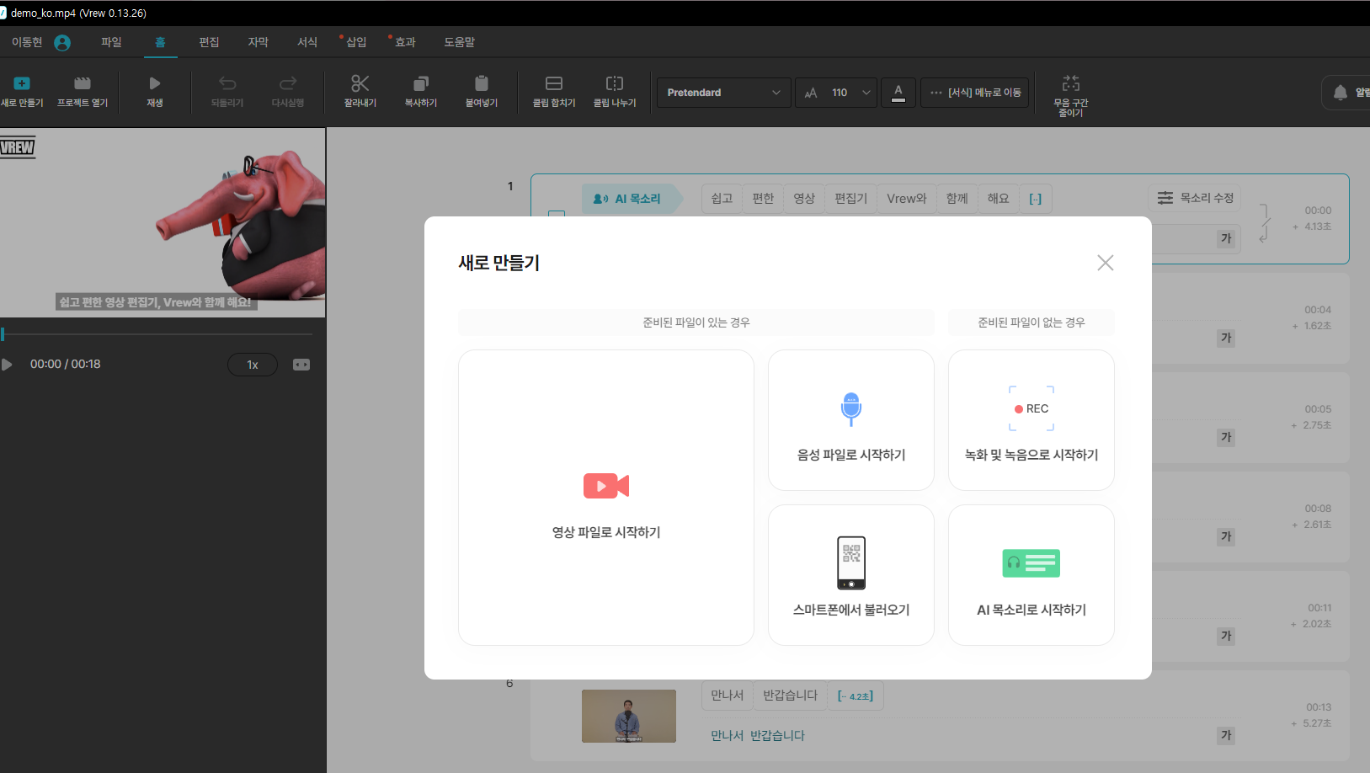Screen dimensions: 1370x773
Task: Switch to the 홈 tab
Action: pos(160,42)
